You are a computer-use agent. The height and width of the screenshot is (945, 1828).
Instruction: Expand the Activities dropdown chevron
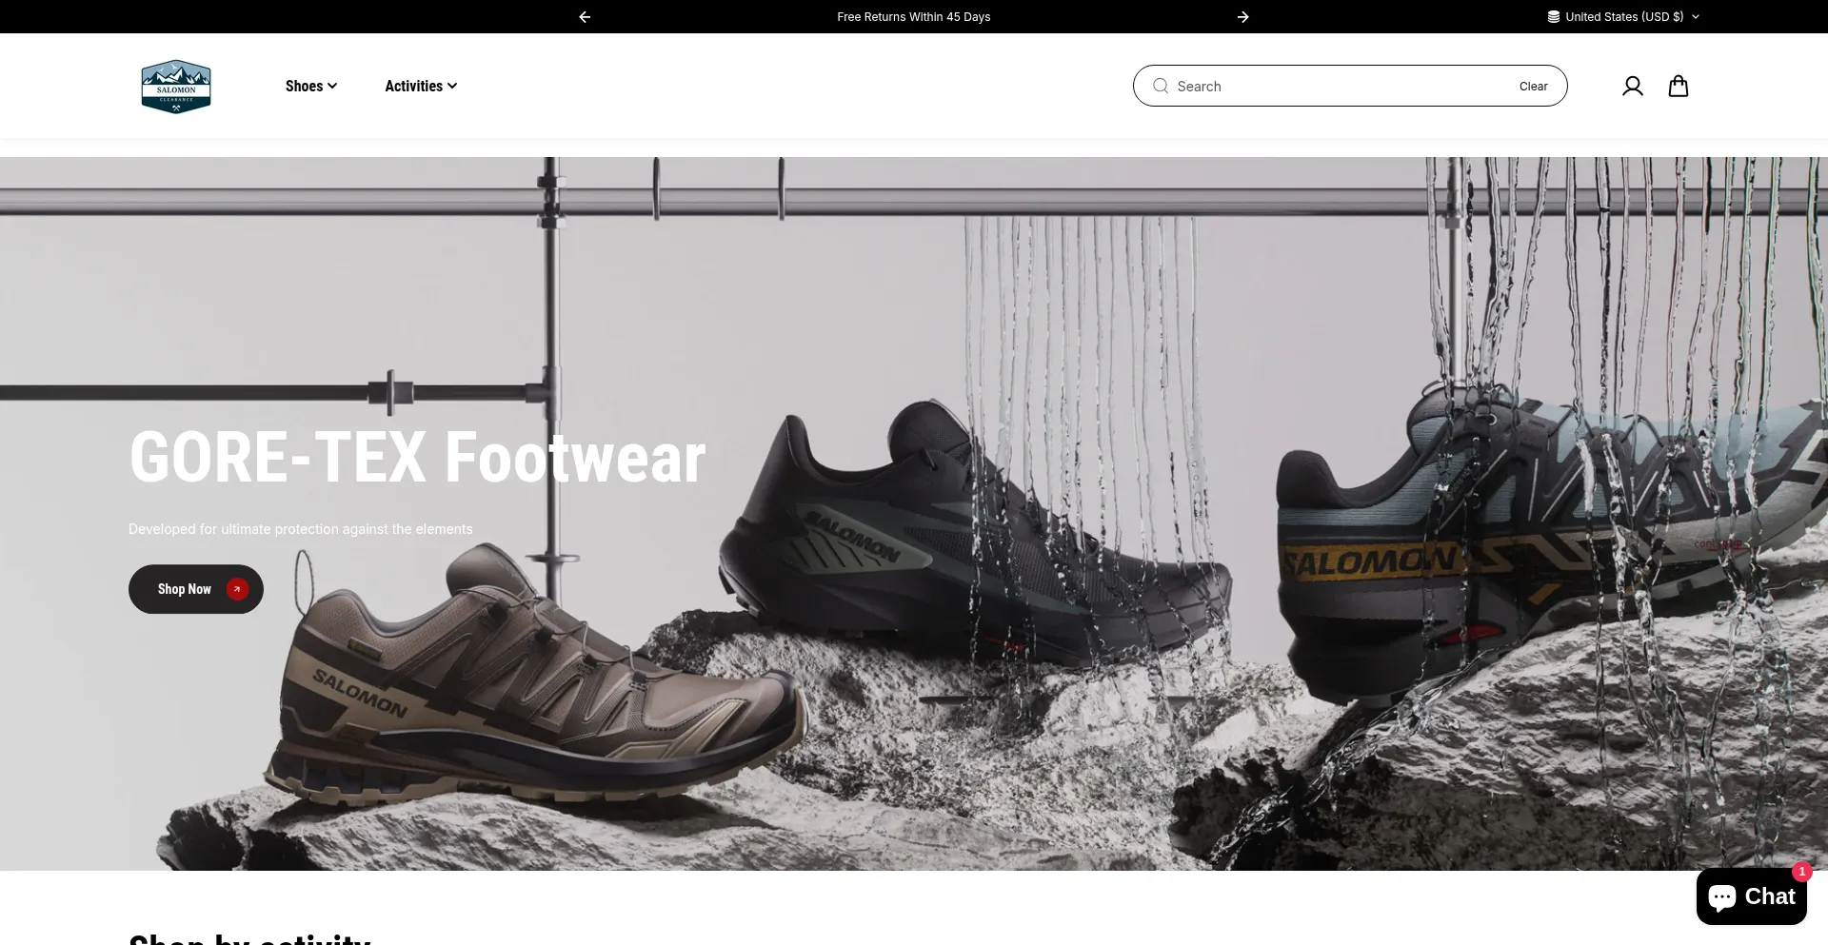pyautogui.click(x=453, y=86)
